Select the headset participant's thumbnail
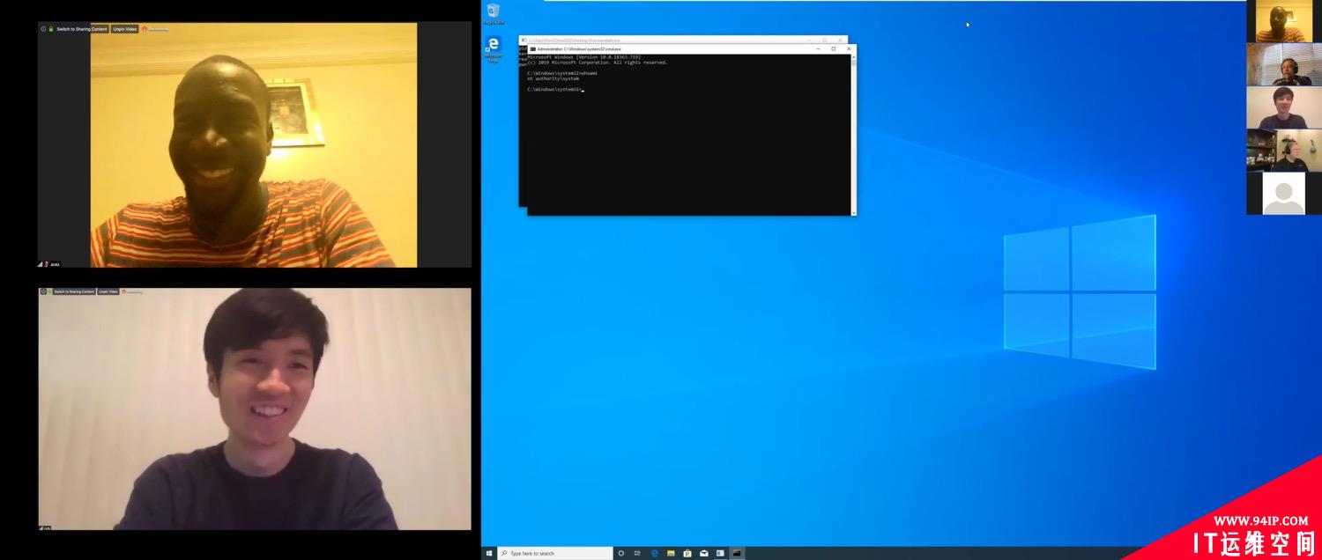Screen dimensions: 1322x560 tap(1283, 151)
